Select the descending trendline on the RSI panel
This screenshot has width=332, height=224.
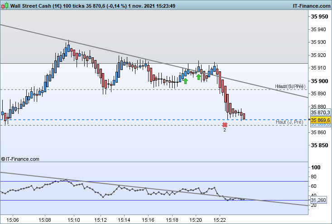coord(154,189)
